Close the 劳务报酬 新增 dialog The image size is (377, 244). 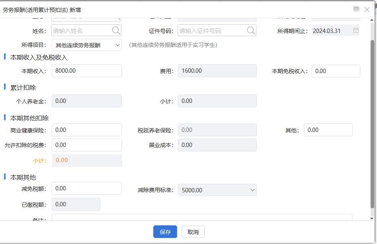(x=367, y=10)
